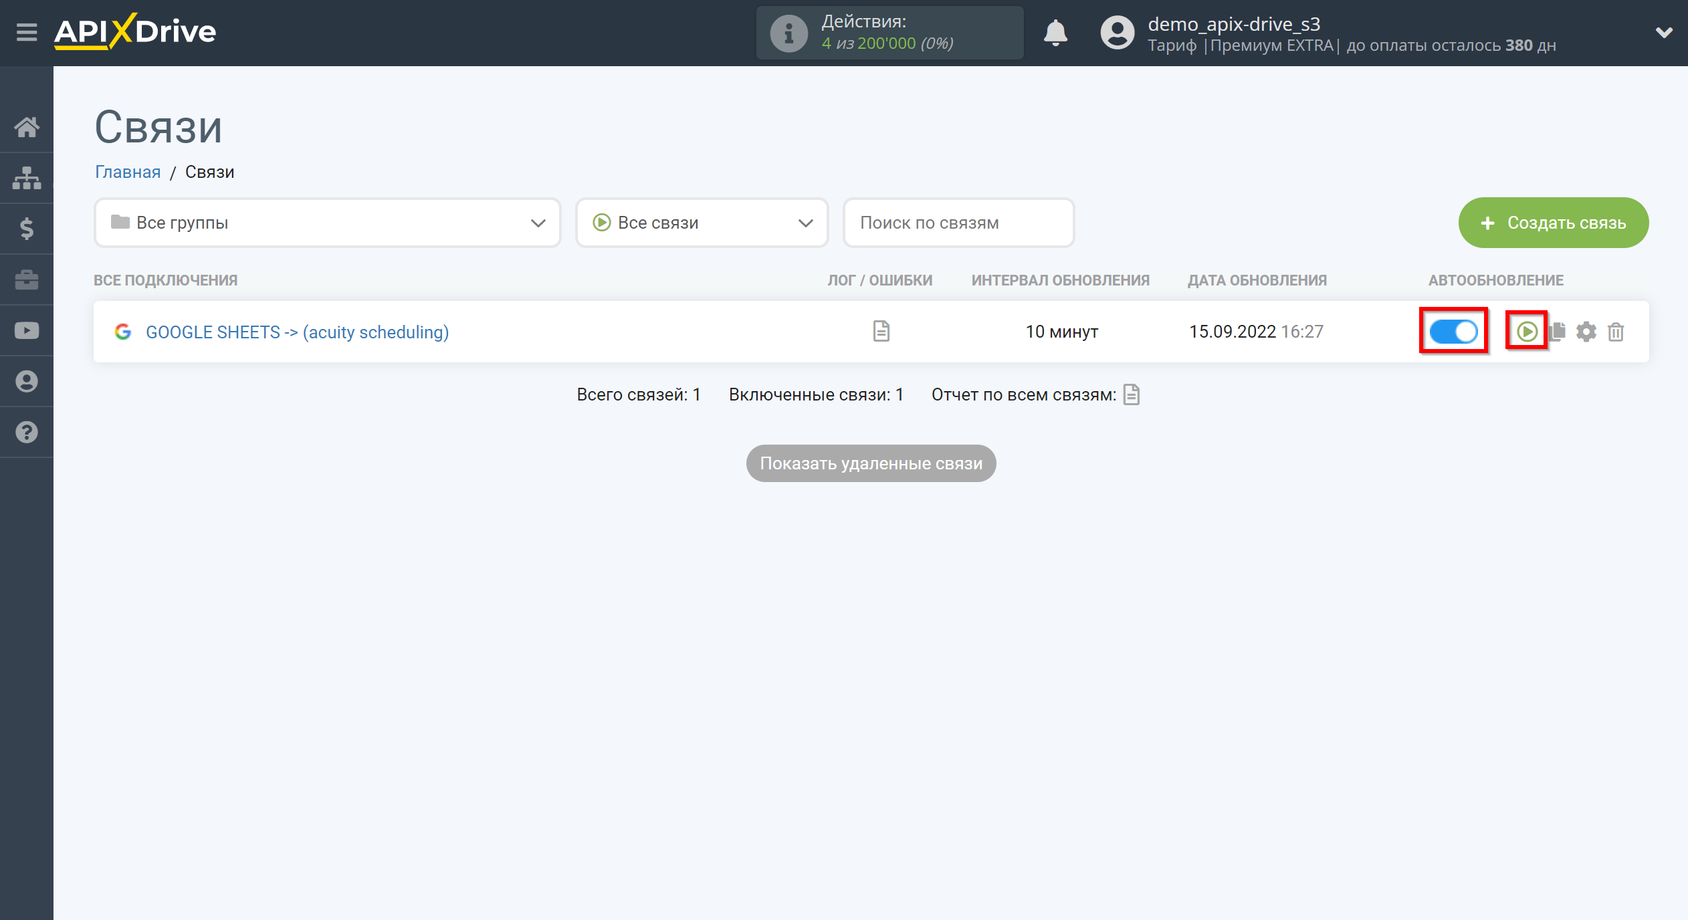The width and height of the screenshot is (1688, 920).
Task: Open the profile icon in sidebar
Action: coord(27,381)
